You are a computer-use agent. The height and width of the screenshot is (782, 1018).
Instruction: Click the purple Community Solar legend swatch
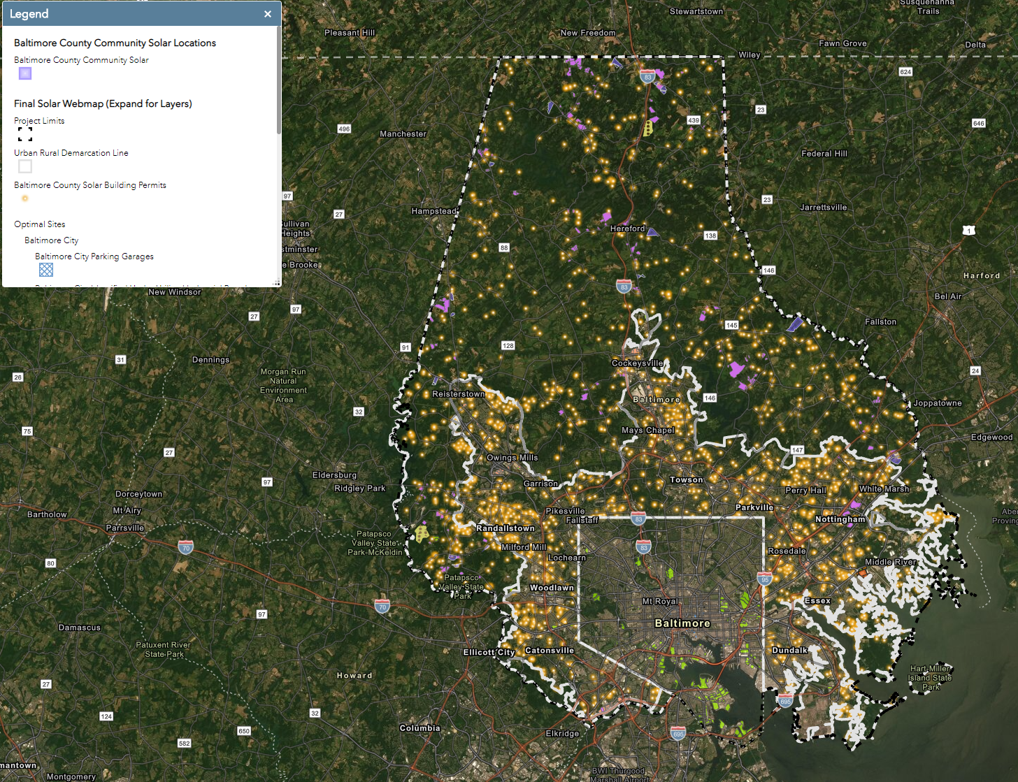25,73
